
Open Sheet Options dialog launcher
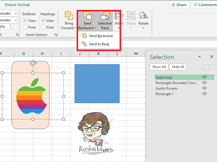click(56, 35)
